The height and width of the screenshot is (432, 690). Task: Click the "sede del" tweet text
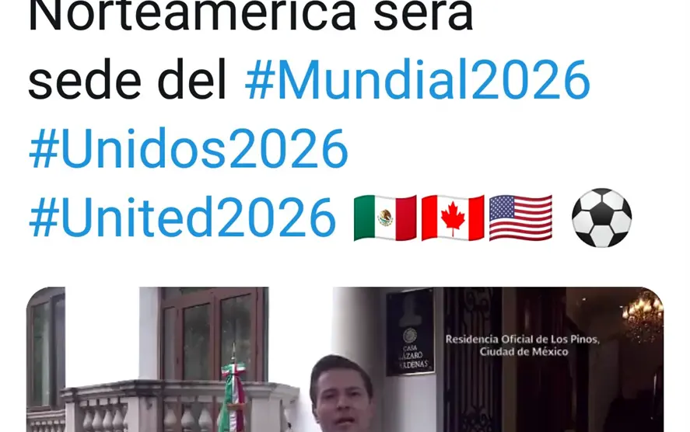coord(127,79)
